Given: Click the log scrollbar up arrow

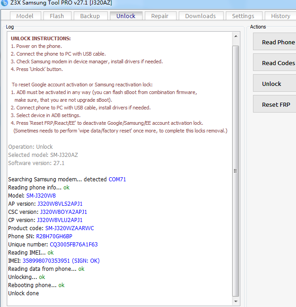Looking at the screenshot, I should pos(236,36).
